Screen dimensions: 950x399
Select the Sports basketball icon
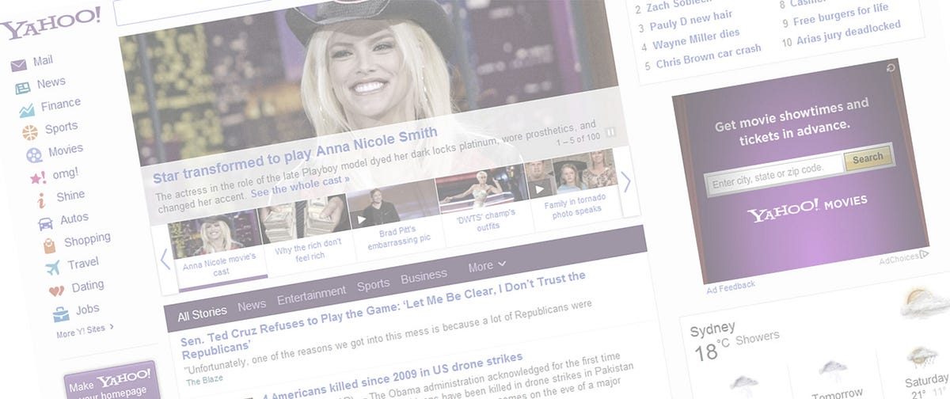(30, 132)
